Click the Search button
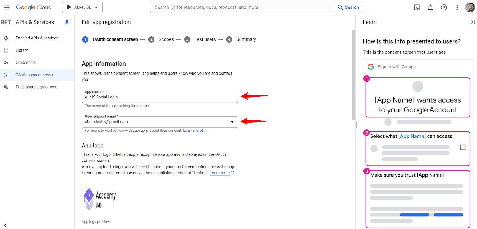The width and height of the screenshot is (477, 229). tap(348, 7)
